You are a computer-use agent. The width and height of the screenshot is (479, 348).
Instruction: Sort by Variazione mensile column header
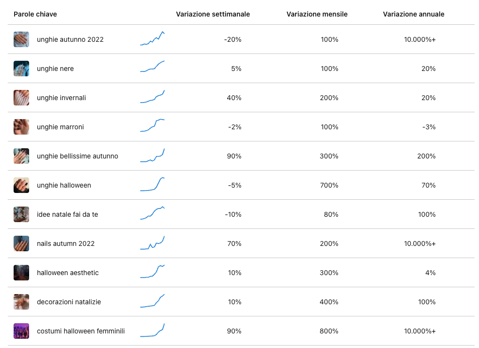click(x=317, y=14)
